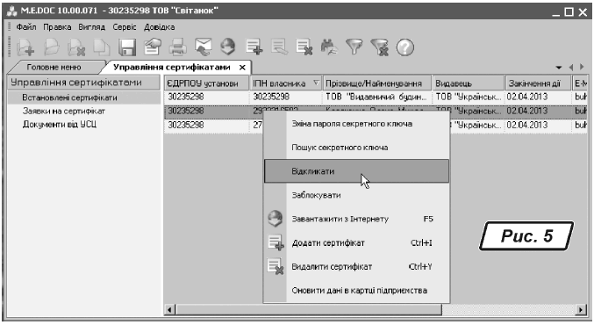Click Видавець cell in the first row
Viewport: 594px width, 325px height.
coord(469,97)
